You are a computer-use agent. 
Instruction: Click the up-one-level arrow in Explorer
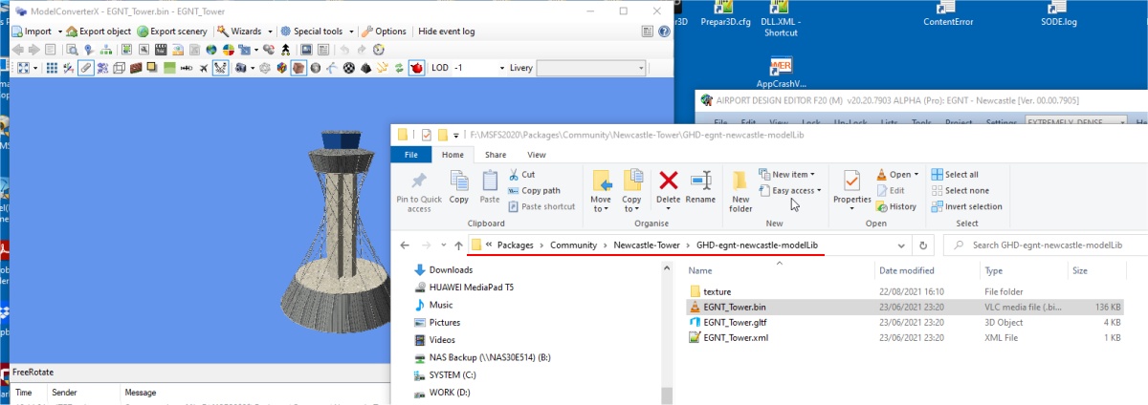tap(458, 245)
